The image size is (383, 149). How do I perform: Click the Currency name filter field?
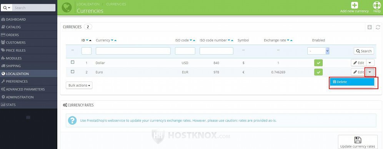pyautogui.click(x=133, y=51)
